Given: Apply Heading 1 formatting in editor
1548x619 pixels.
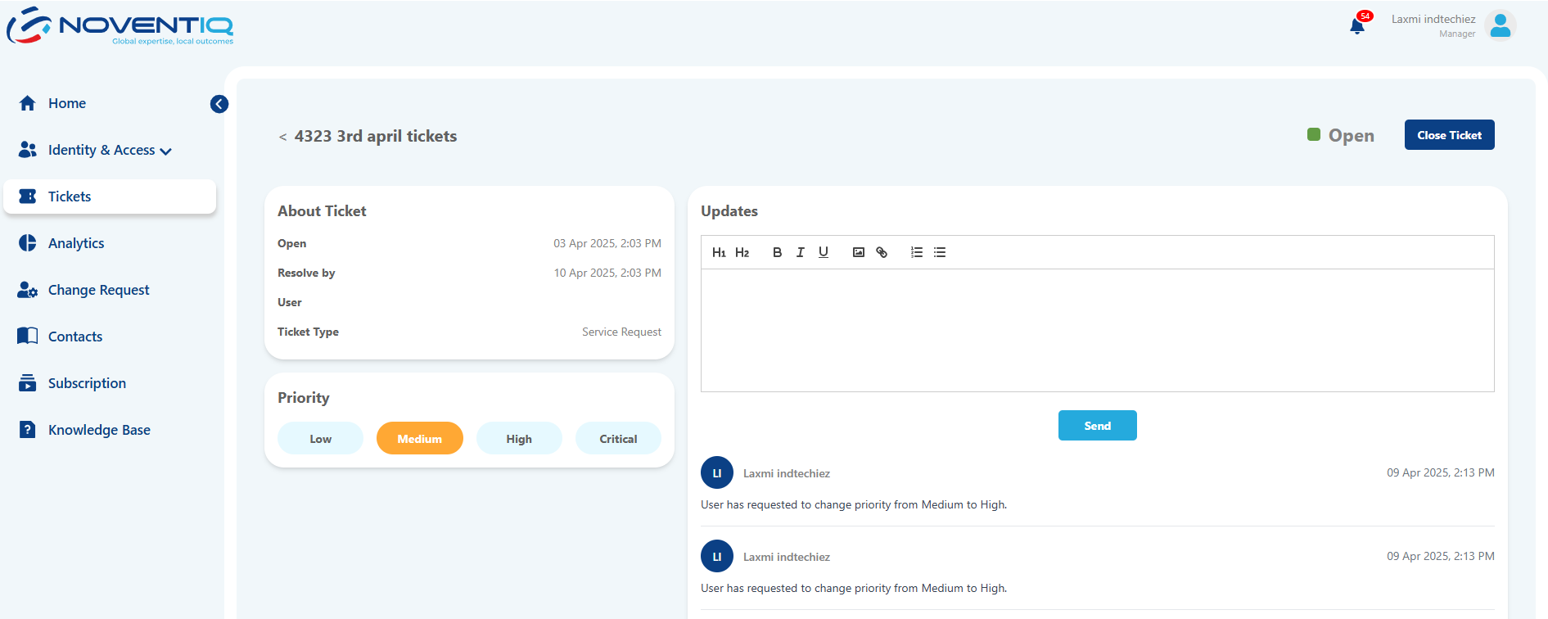Looking at the screenshot, I should pos(719,252).
